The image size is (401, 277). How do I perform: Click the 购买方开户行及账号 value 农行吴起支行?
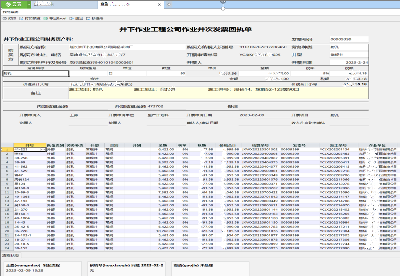pyautogui.click(x=102, y=62)
